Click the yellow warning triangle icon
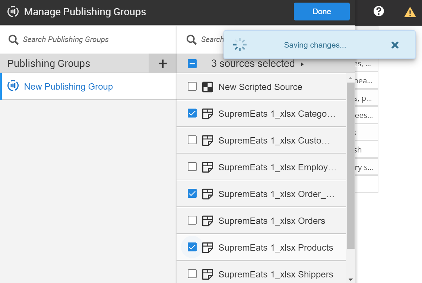 pos(410,12)
